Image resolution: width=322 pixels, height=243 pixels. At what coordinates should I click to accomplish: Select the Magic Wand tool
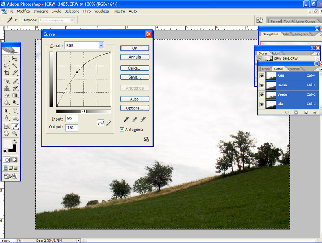15,66
